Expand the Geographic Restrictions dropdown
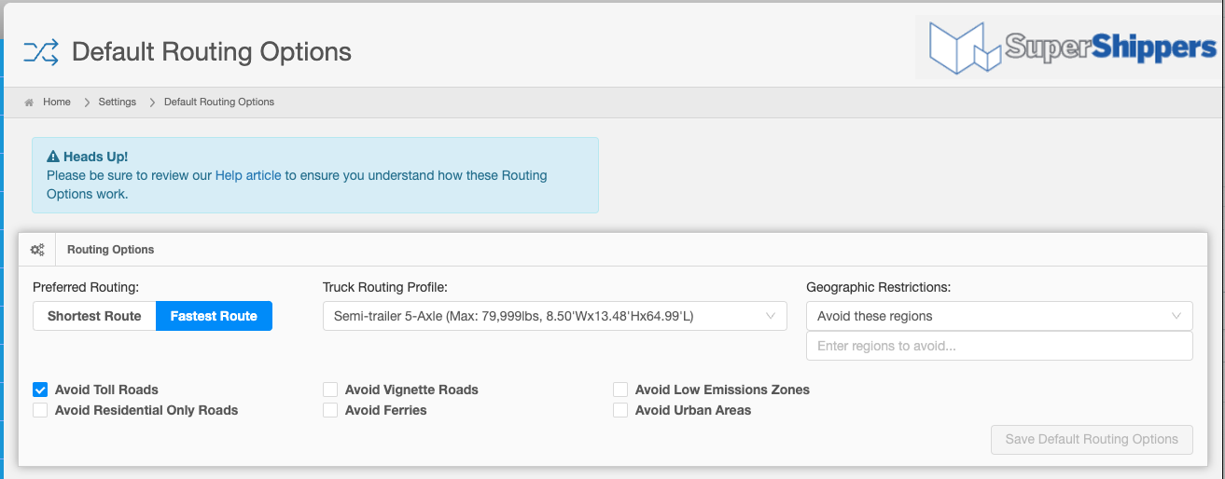Viewport: 1225px width, 479px height. (x=999, y=316)
